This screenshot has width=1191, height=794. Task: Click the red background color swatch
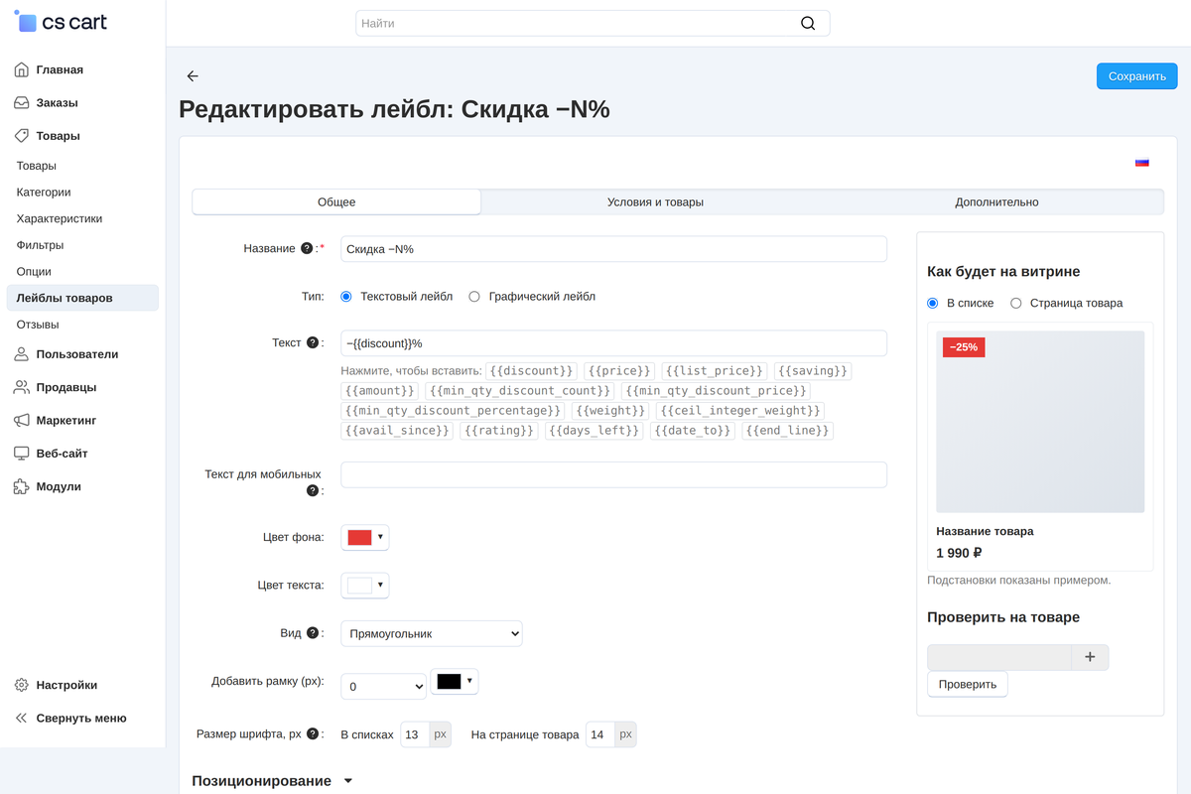click(x=359, y=537)
